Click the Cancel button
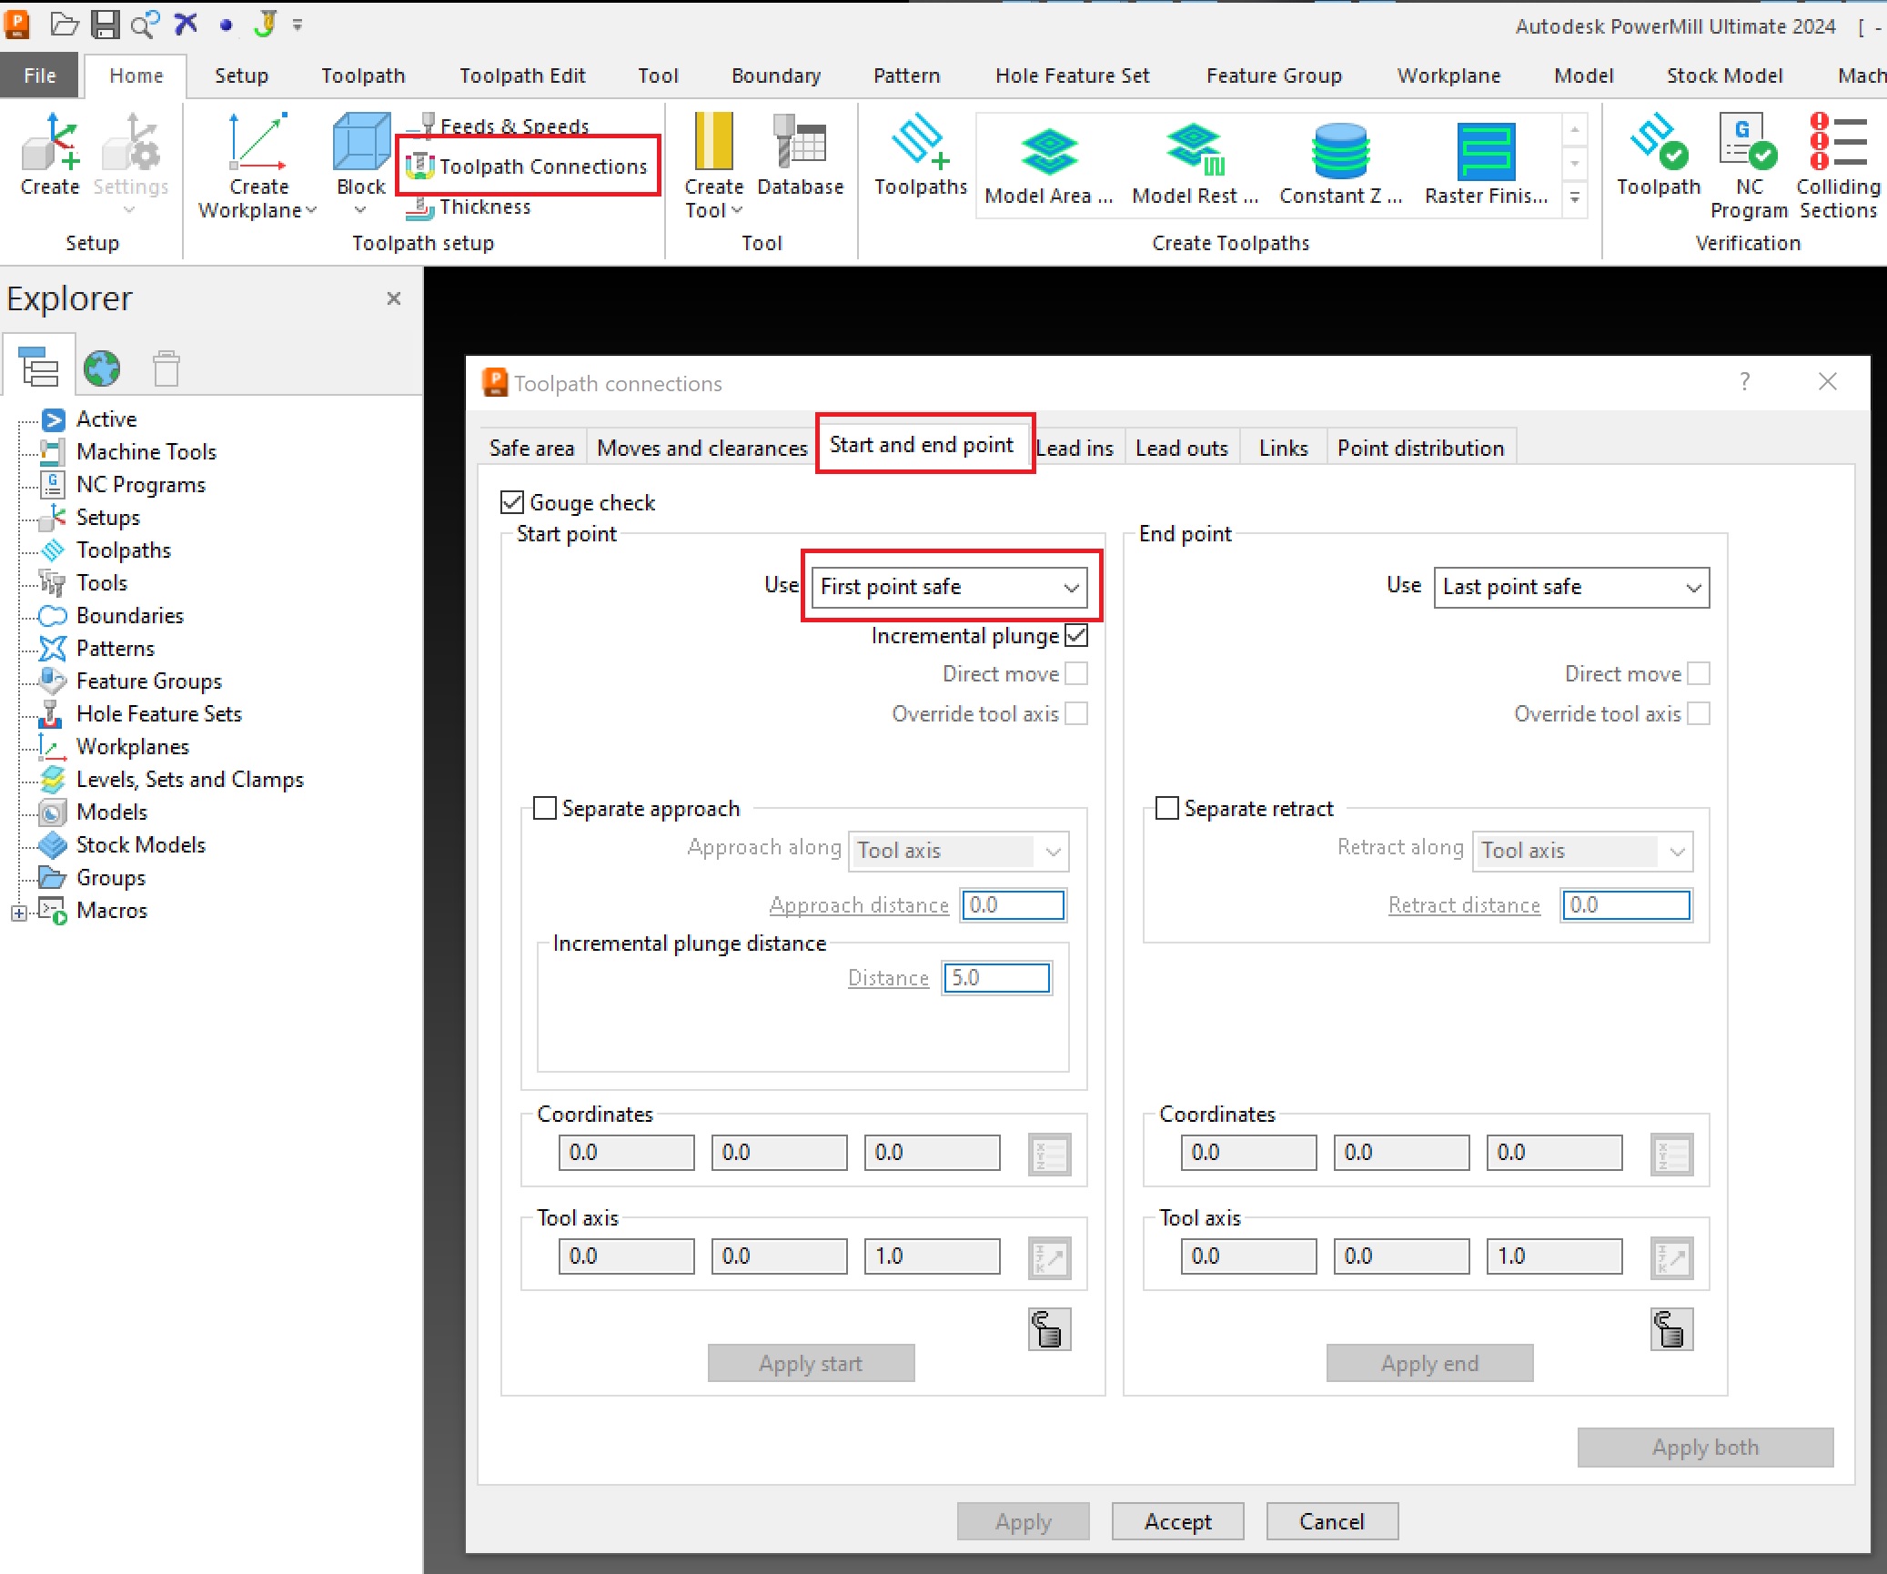Screen dimensions: 1887x1574 tap(1331, 1521)
